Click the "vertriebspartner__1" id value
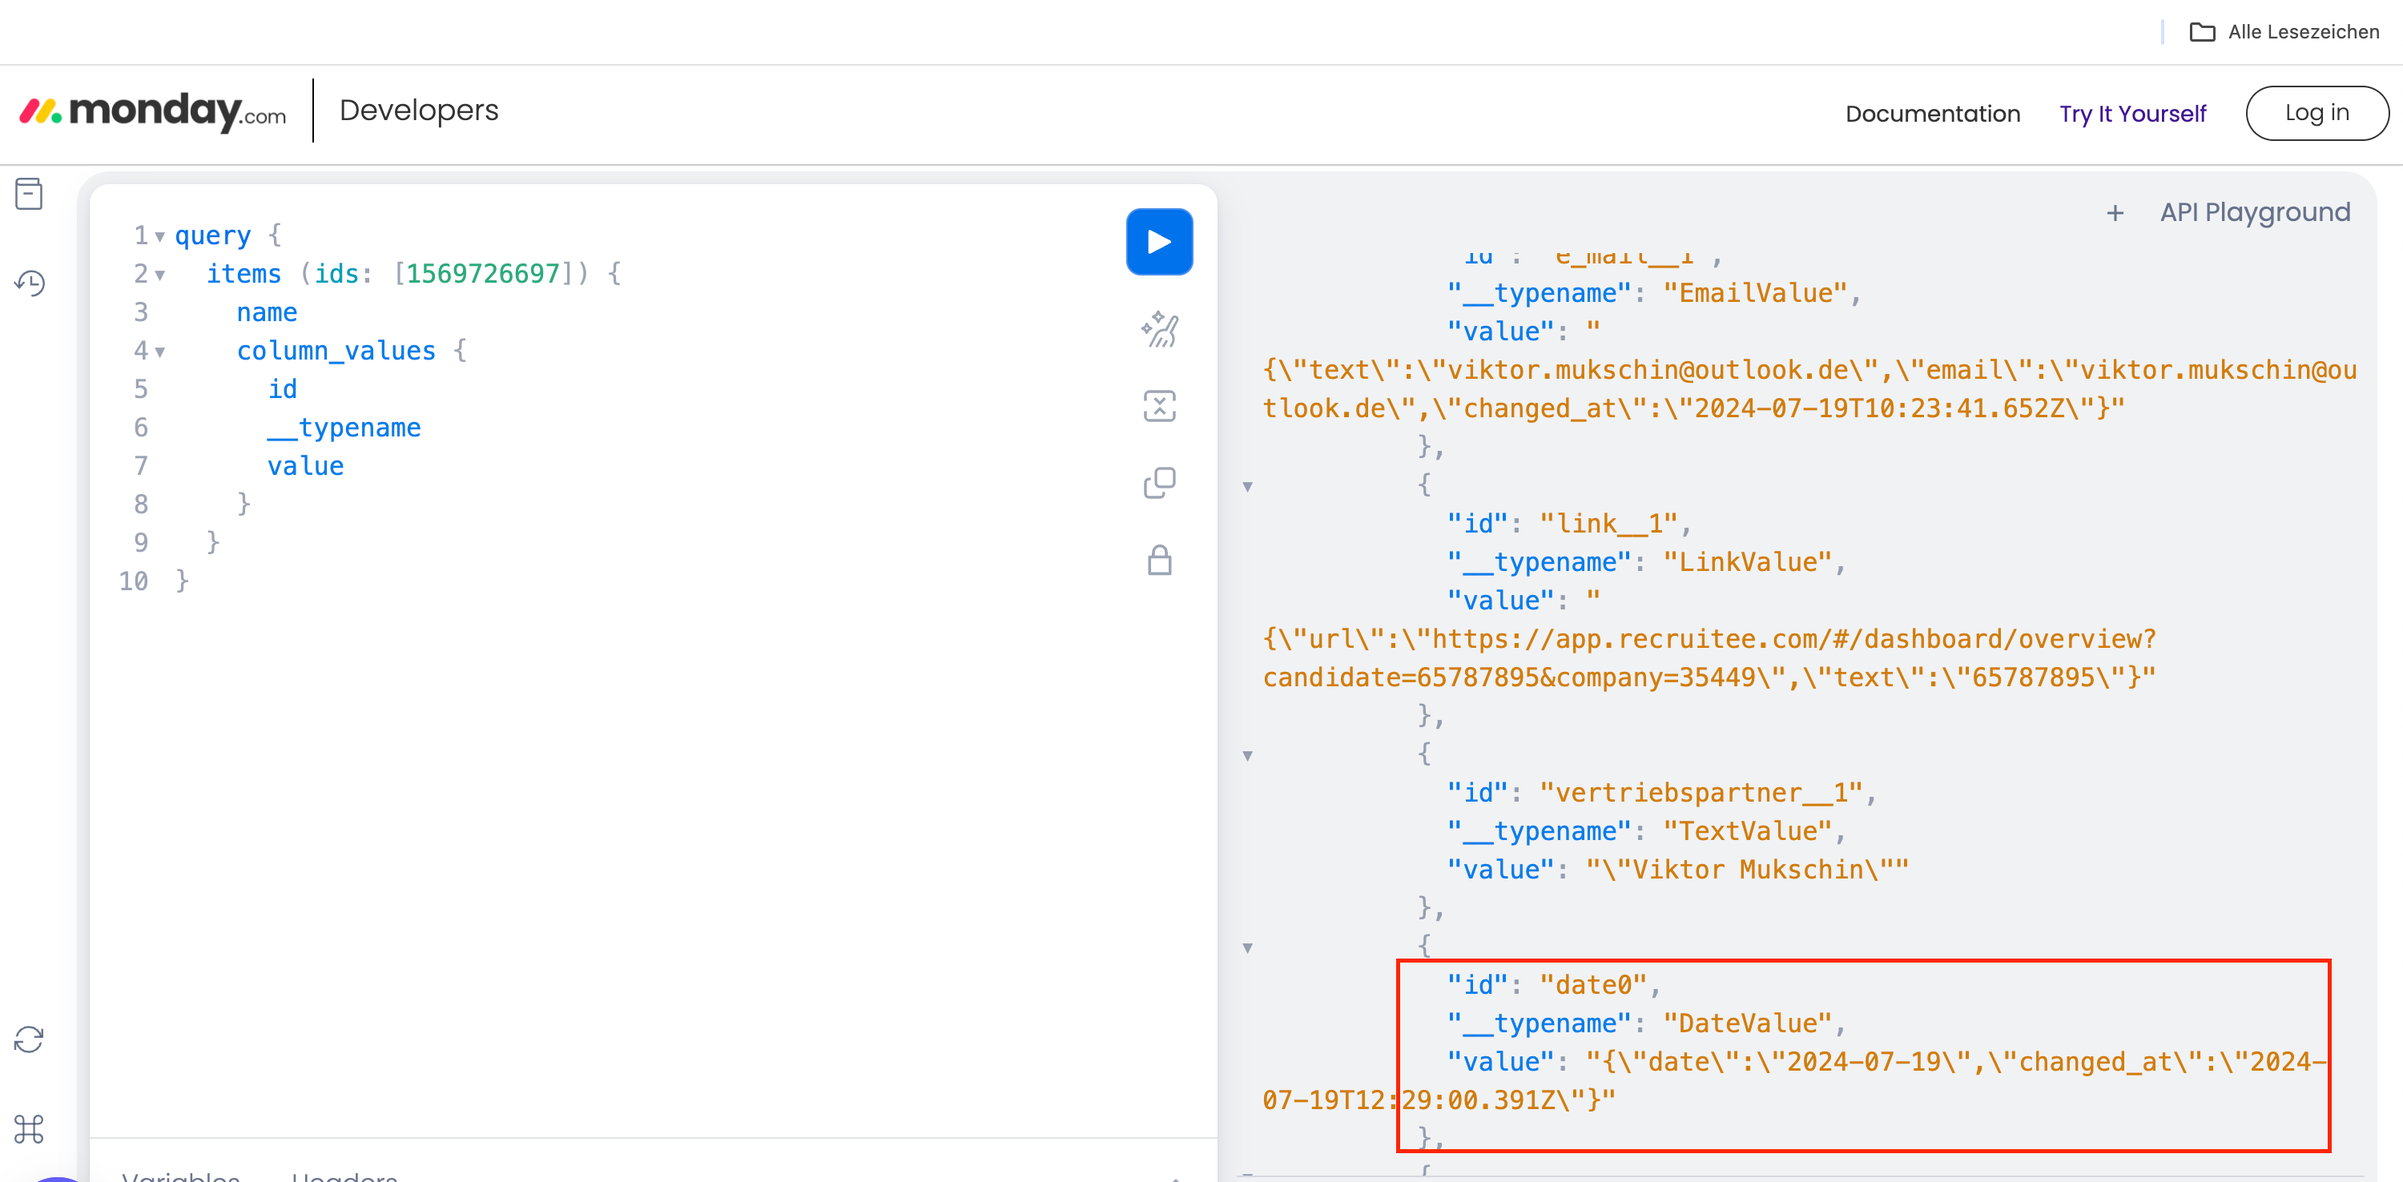 pyautogui.click(x=1701, y=792)
